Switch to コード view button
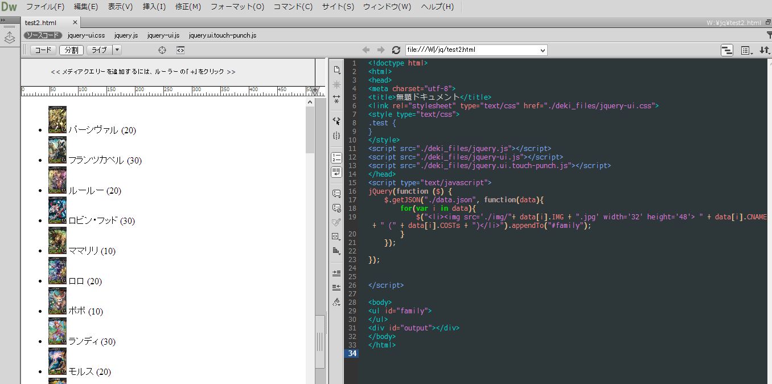772x384 pixels. pos(43,50)
